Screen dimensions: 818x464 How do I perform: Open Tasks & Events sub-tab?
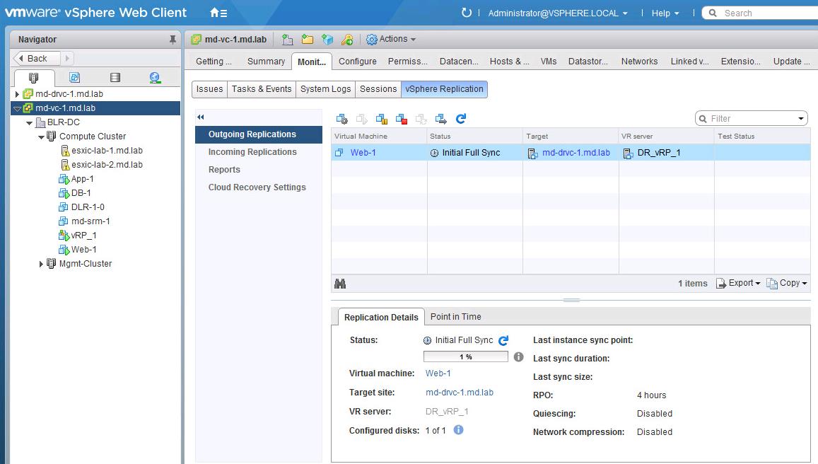tap(262, 89)
